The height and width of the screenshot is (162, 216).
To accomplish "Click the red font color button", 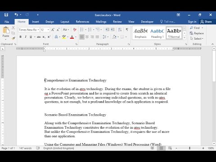I will tap(72, 37).
